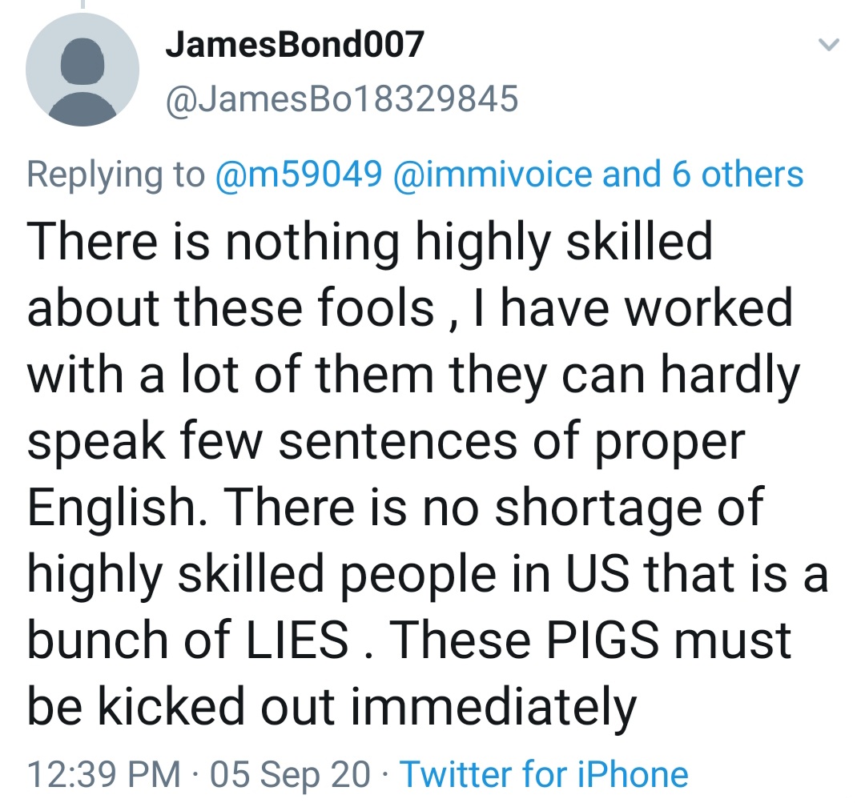Image resolution: width=865 pixels, height=803 pixels.
Task: Select the Twitter for iPhone source link
Action: 544,774
